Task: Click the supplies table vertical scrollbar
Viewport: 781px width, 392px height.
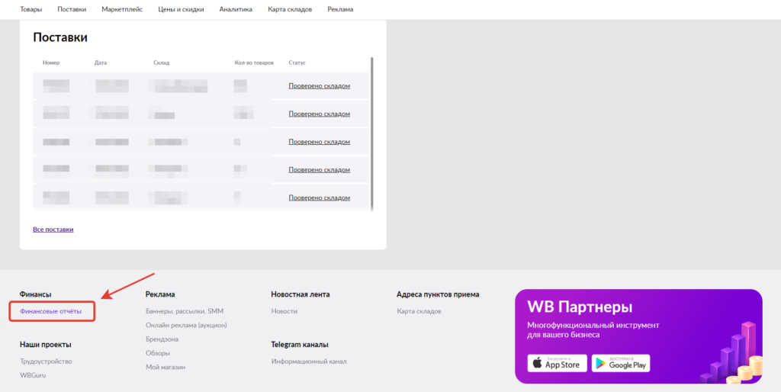Action: tap(372, 133)
